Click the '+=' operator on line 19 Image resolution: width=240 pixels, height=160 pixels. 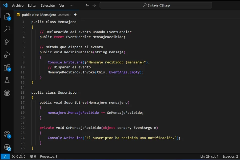point(103,113)
